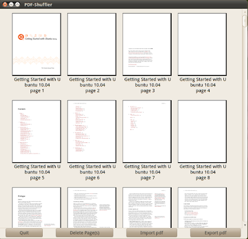
Task: Maximize the PDF-Shuffler window
Action: [18, 4]
